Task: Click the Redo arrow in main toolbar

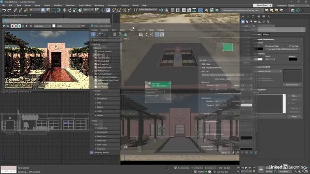Action: 9,10
